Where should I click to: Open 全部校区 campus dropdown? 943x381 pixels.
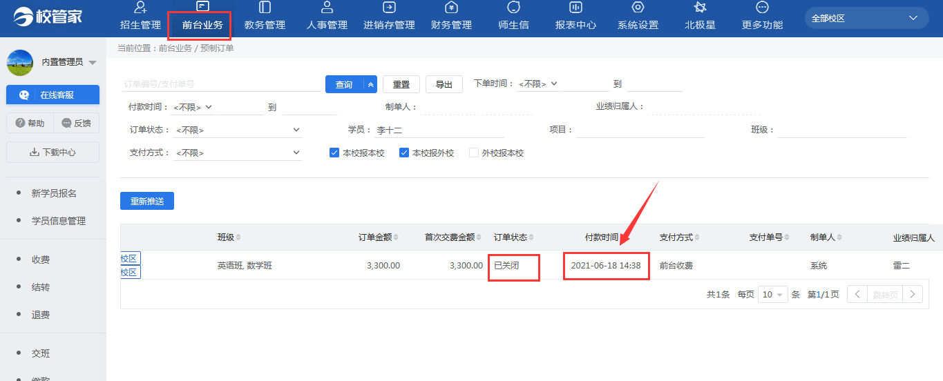pos(866,18)
